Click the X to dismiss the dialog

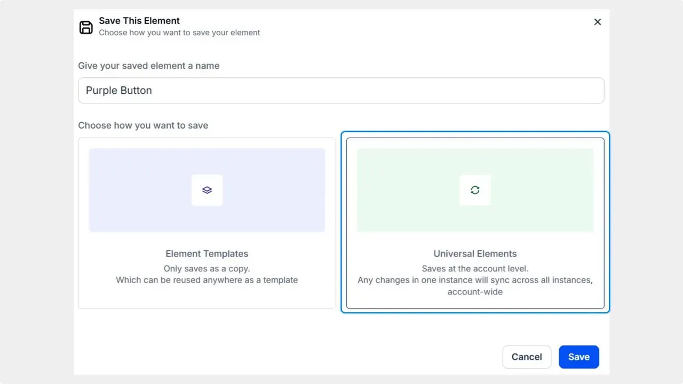click(x=598, y=22)
